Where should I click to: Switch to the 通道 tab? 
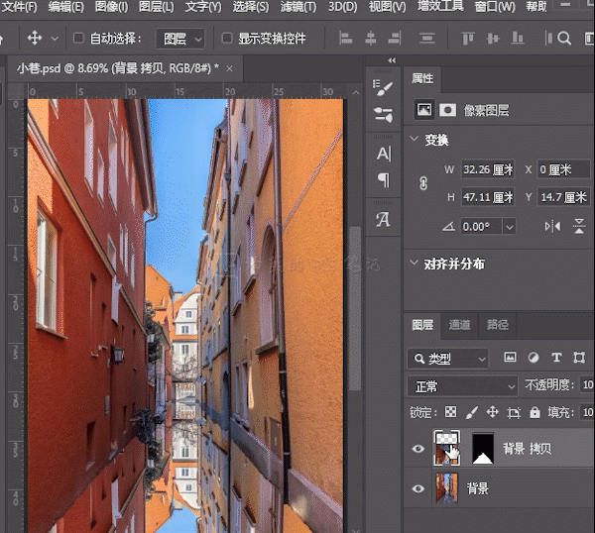click(459, 325)
